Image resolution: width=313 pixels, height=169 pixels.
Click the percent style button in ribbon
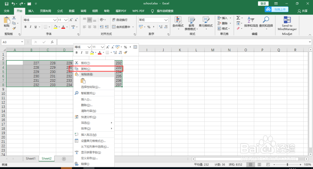pyautogui.click(x=149, y=27)
